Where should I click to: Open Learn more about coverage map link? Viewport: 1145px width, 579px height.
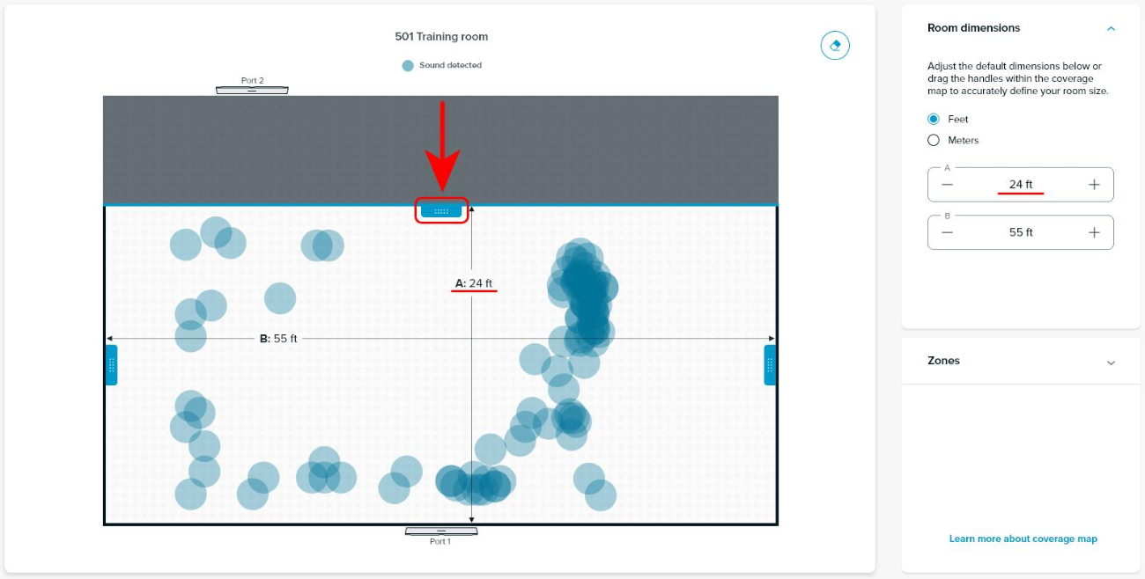(1023, 539)
